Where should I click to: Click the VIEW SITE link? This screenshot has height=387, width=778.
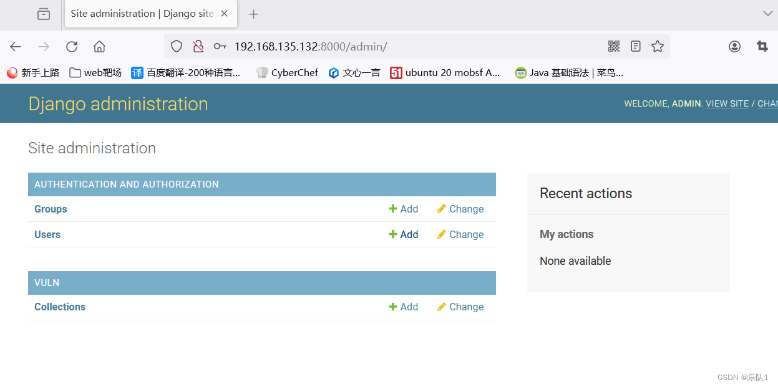pyautogui.click(x=727, y=103)
